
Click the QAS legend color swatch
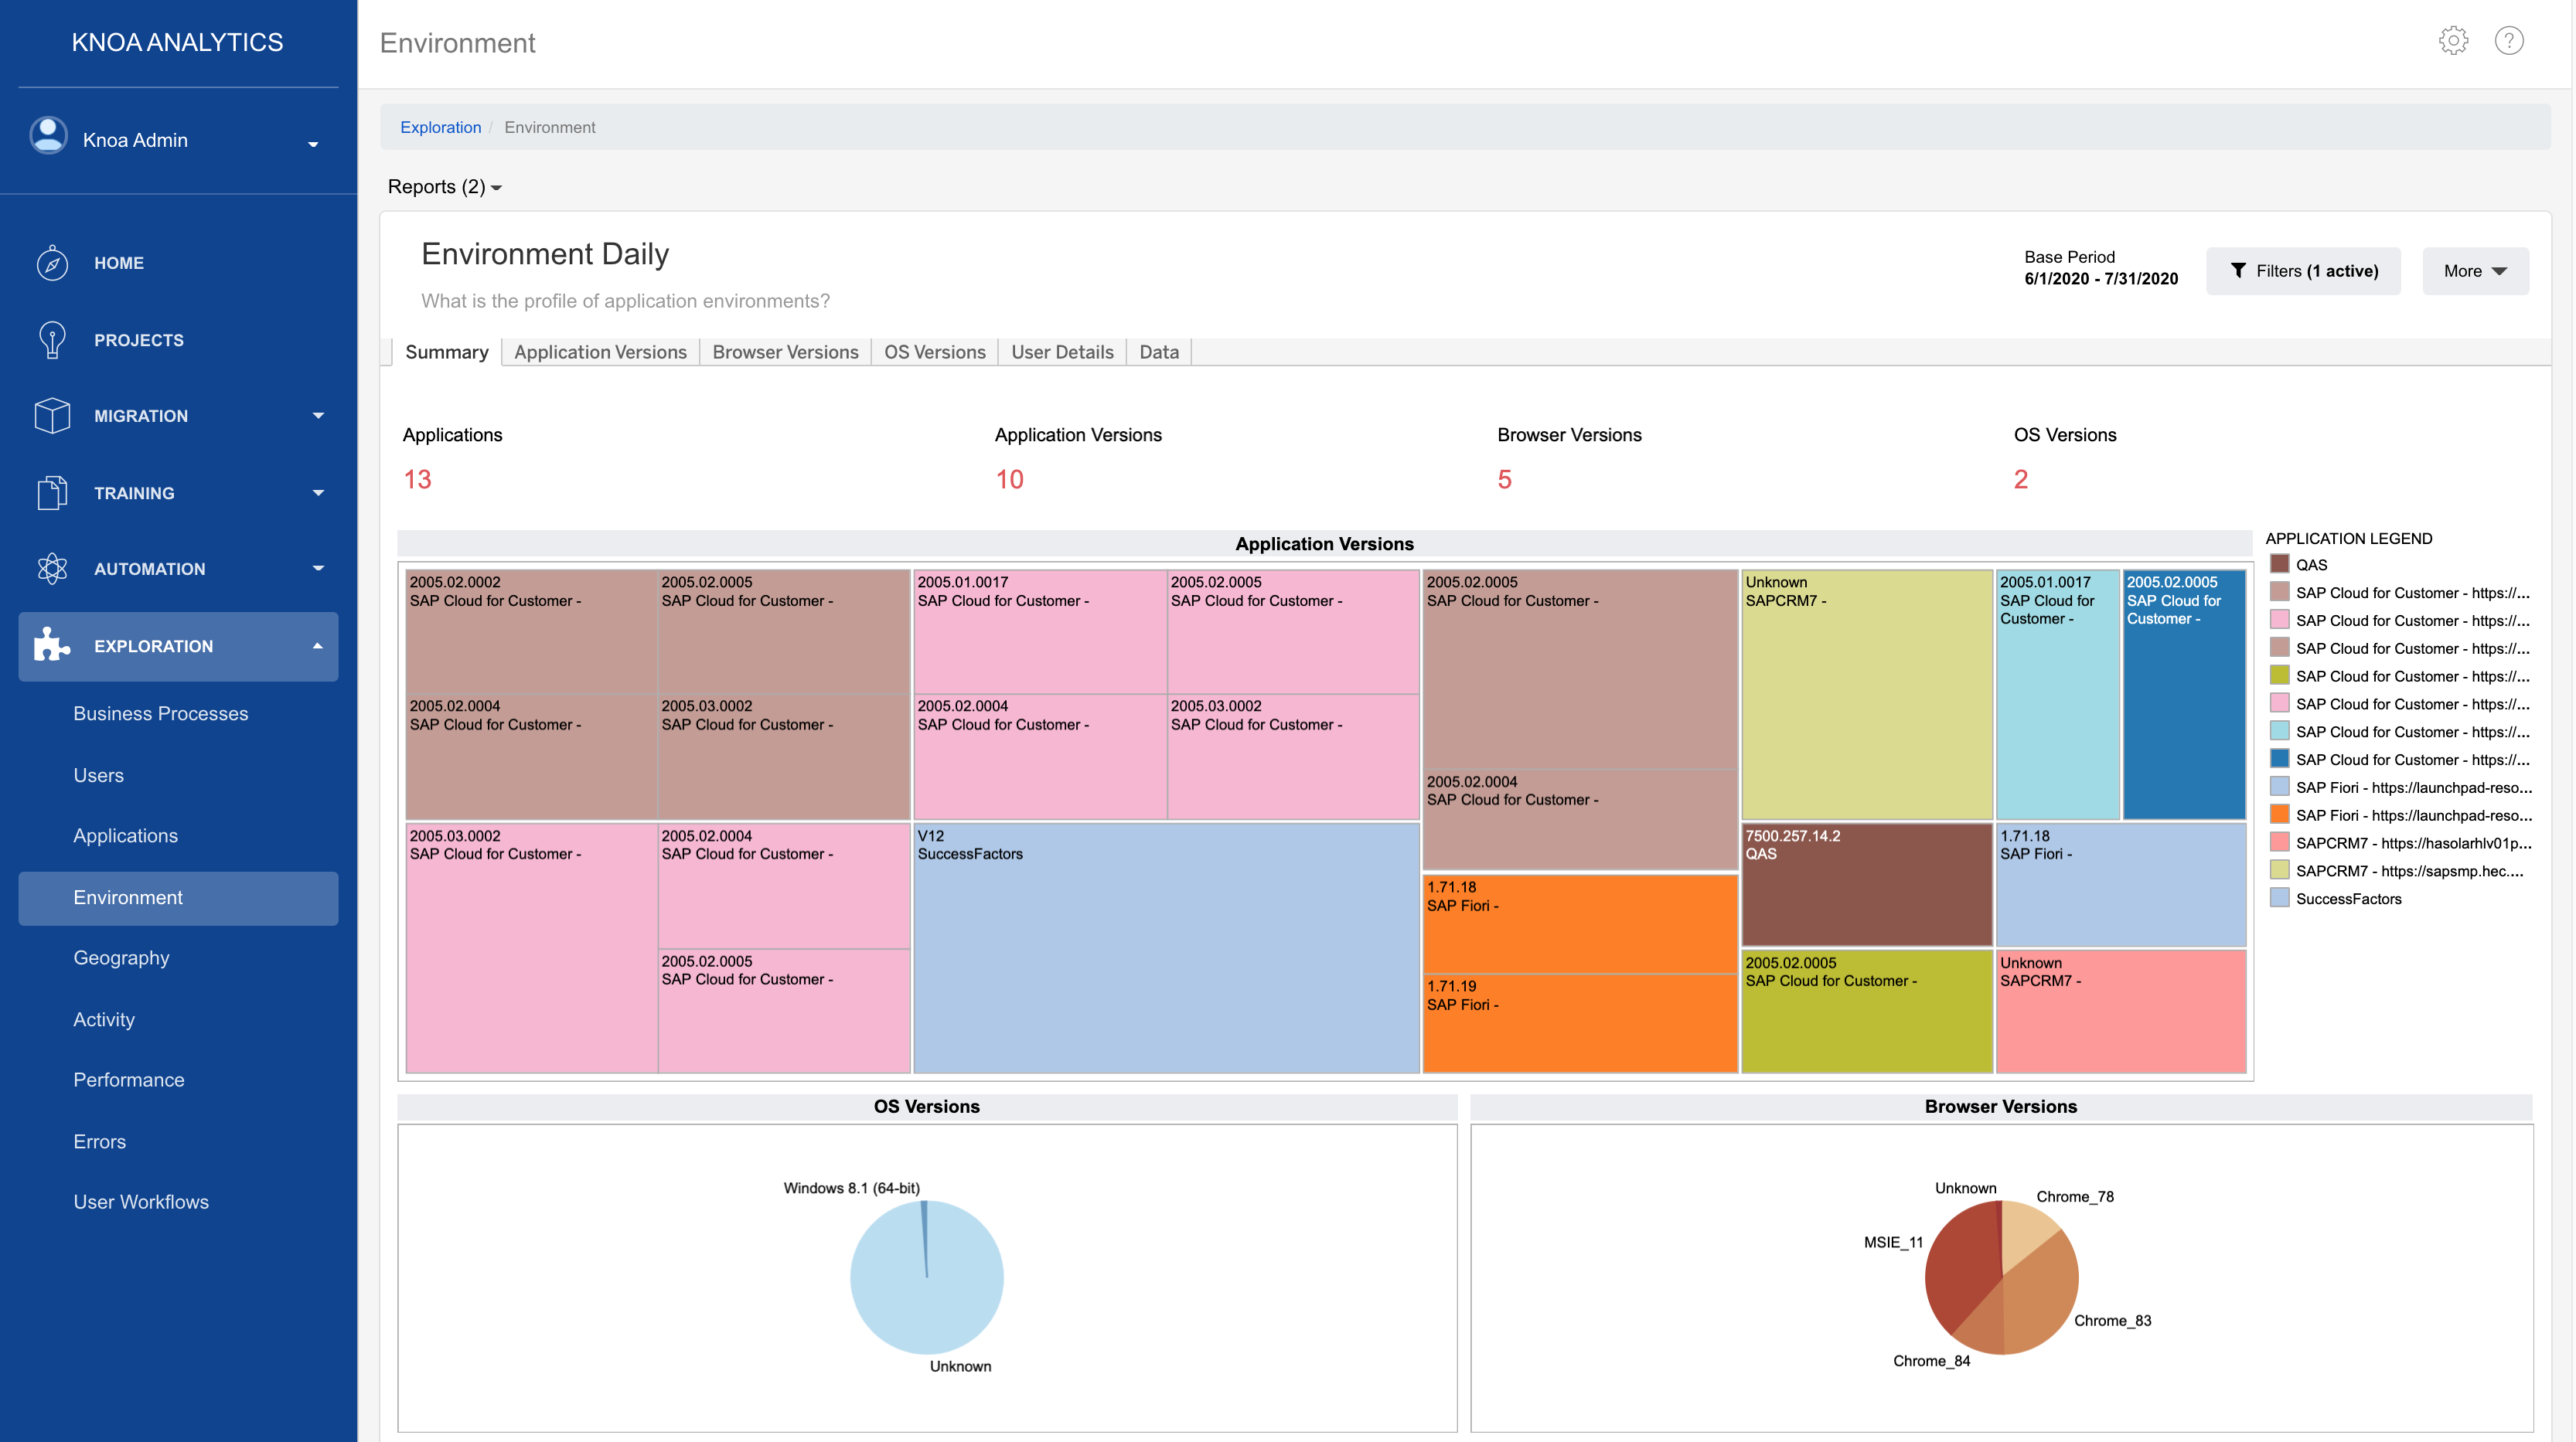click(2279, 565)
